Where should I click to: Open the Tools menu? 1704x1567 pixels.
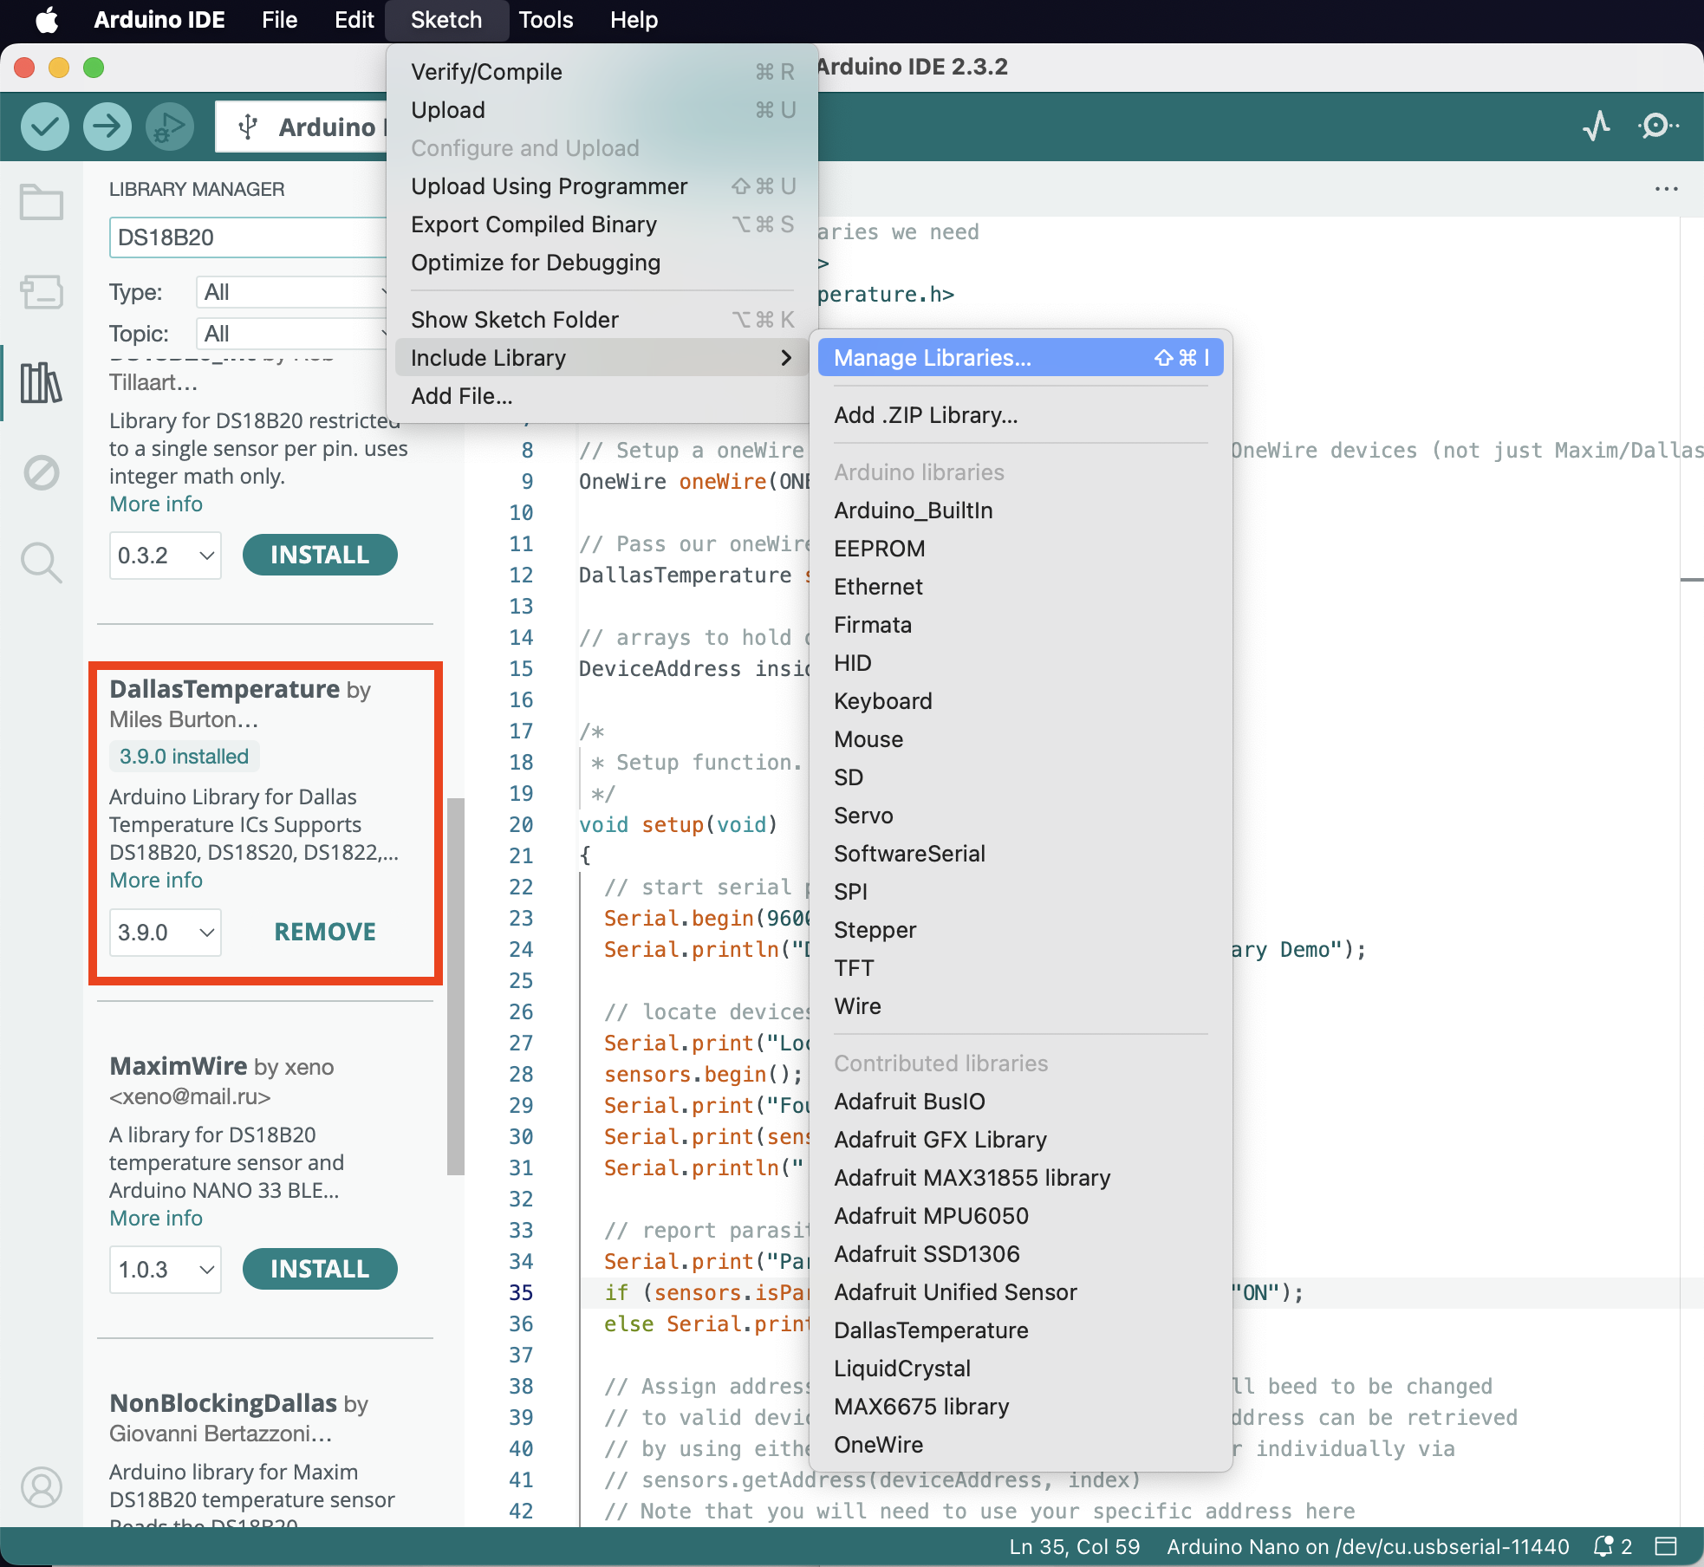[546, 20]
